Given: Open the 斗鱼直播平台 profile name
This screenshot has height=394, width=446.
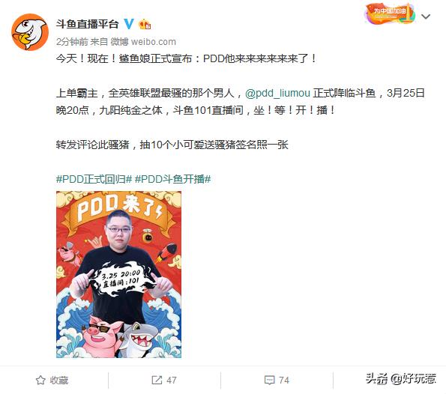Looking at the screenshot, I should [x=87, y=24].
